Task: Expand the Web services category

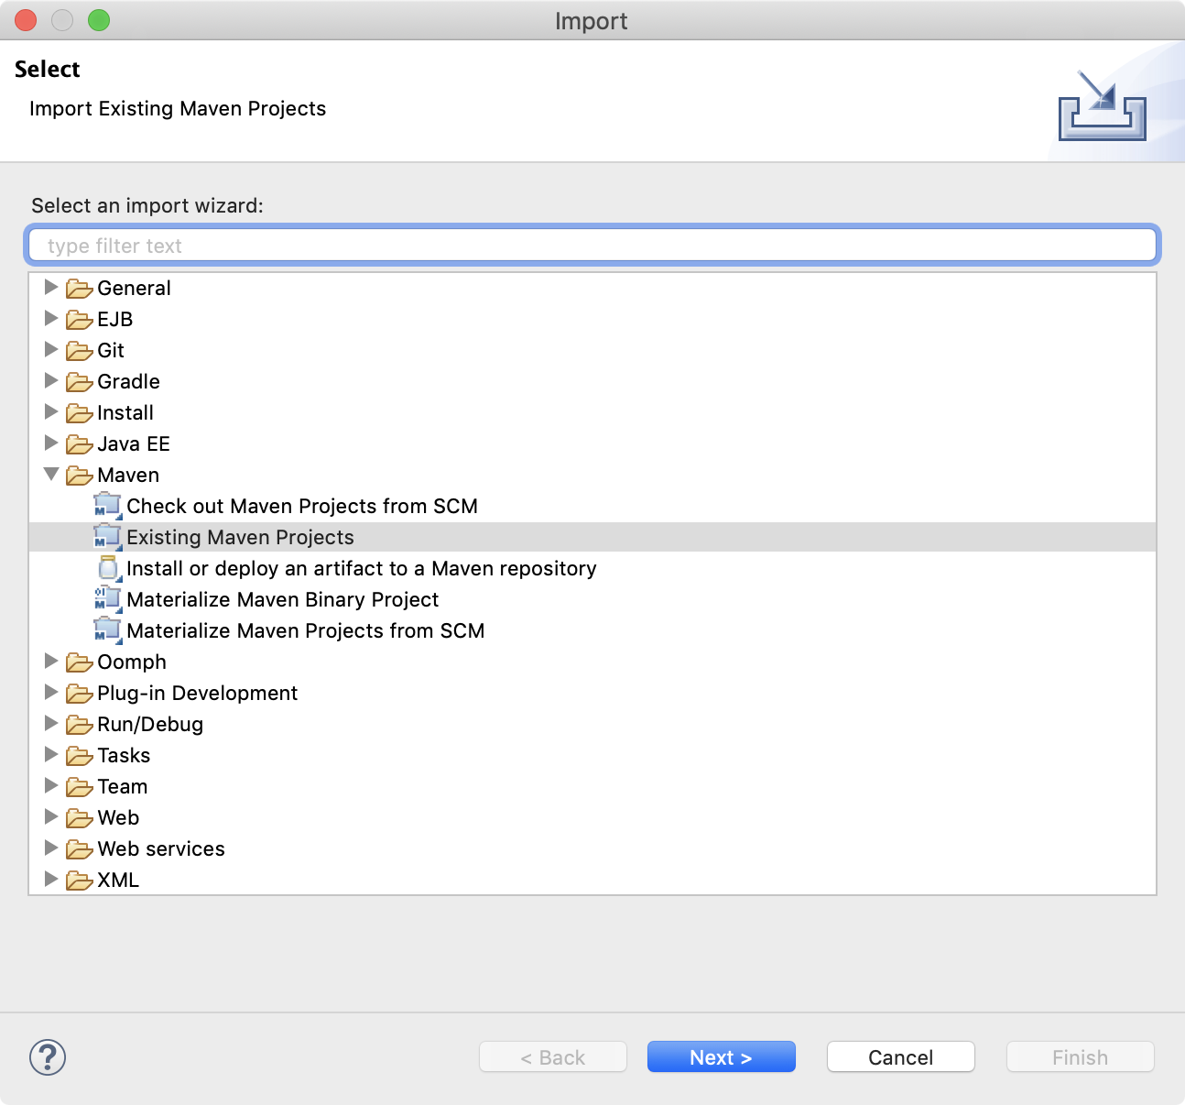Action: pyautogui.click(x=51, y=848)
